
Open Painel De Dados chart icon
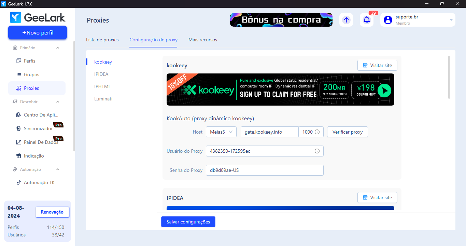pyautogui.click(x=19, y=142)
